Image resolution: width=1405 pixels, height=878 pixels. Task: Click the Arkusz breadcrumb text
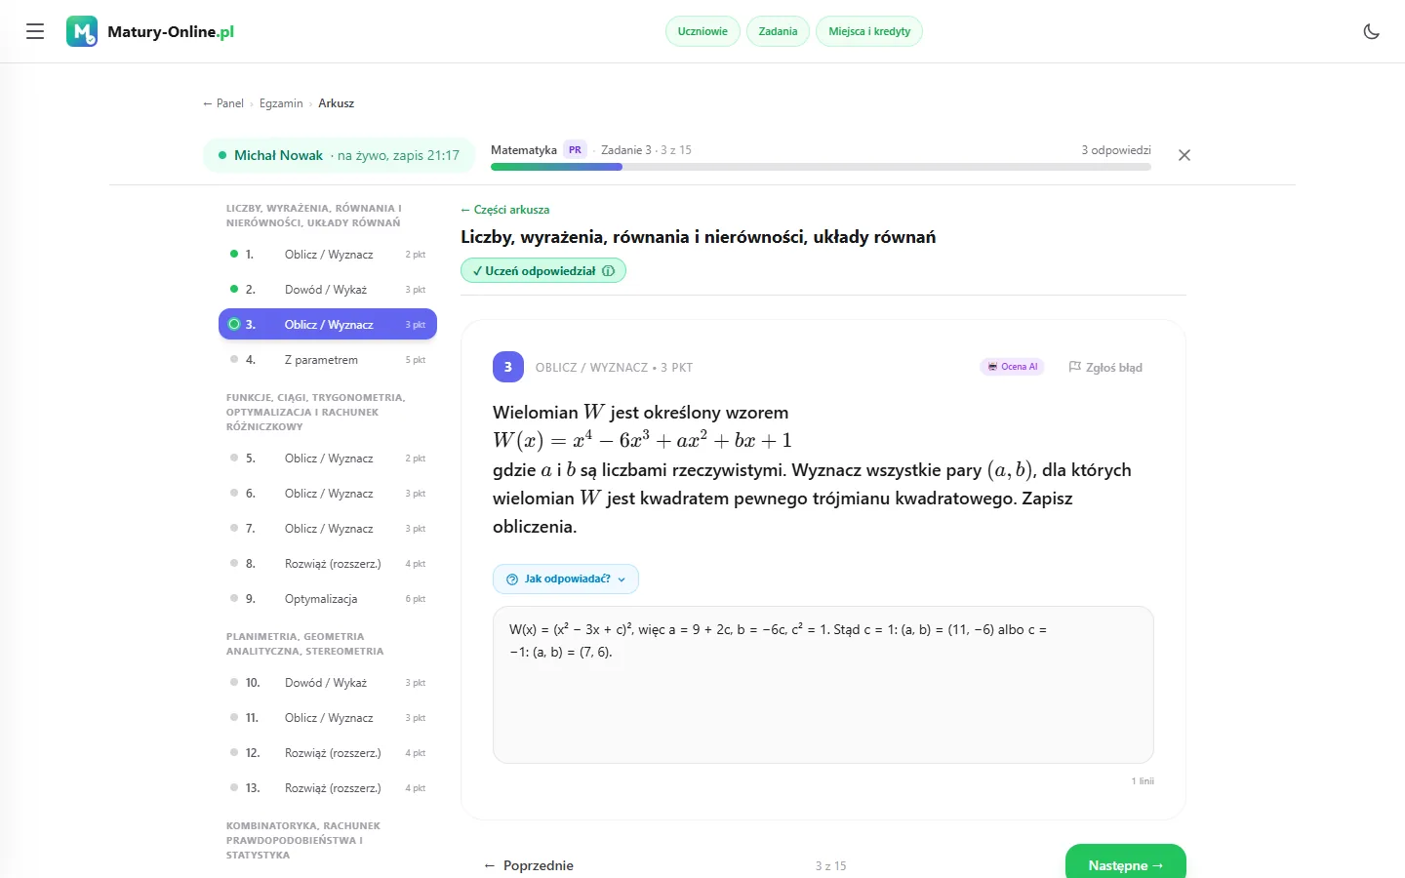337,103
